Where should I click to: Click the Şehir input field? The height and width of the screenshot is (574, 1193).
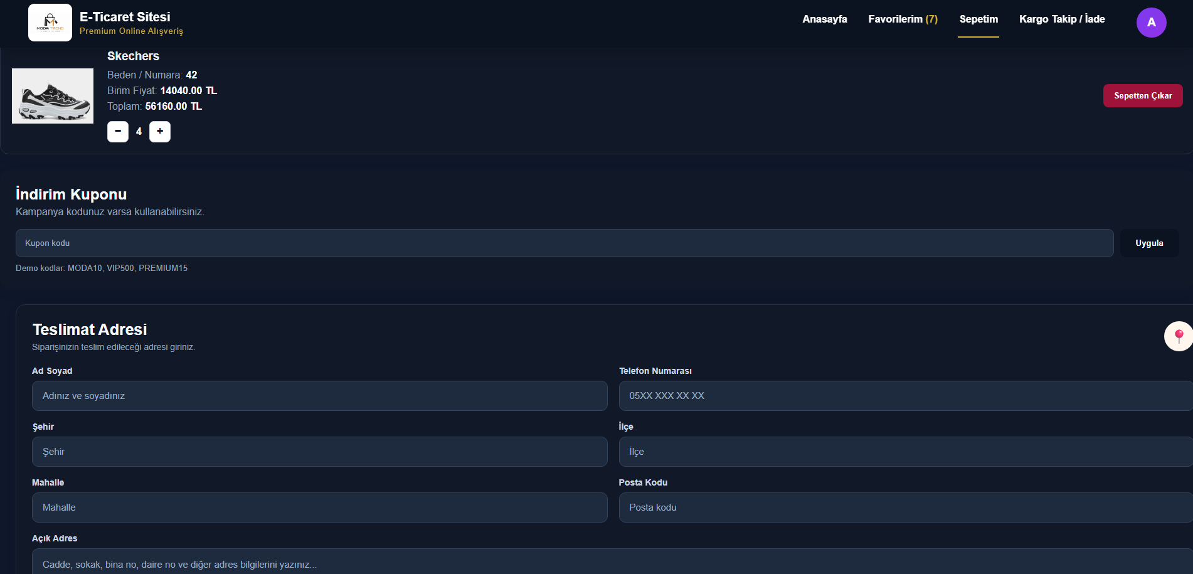coord(320,452)
